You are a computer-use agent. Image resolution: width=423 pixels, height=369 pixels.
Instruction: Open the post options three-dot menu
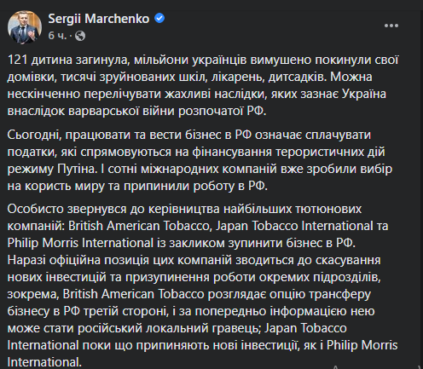pyautogui.click(x=391, y=26)
